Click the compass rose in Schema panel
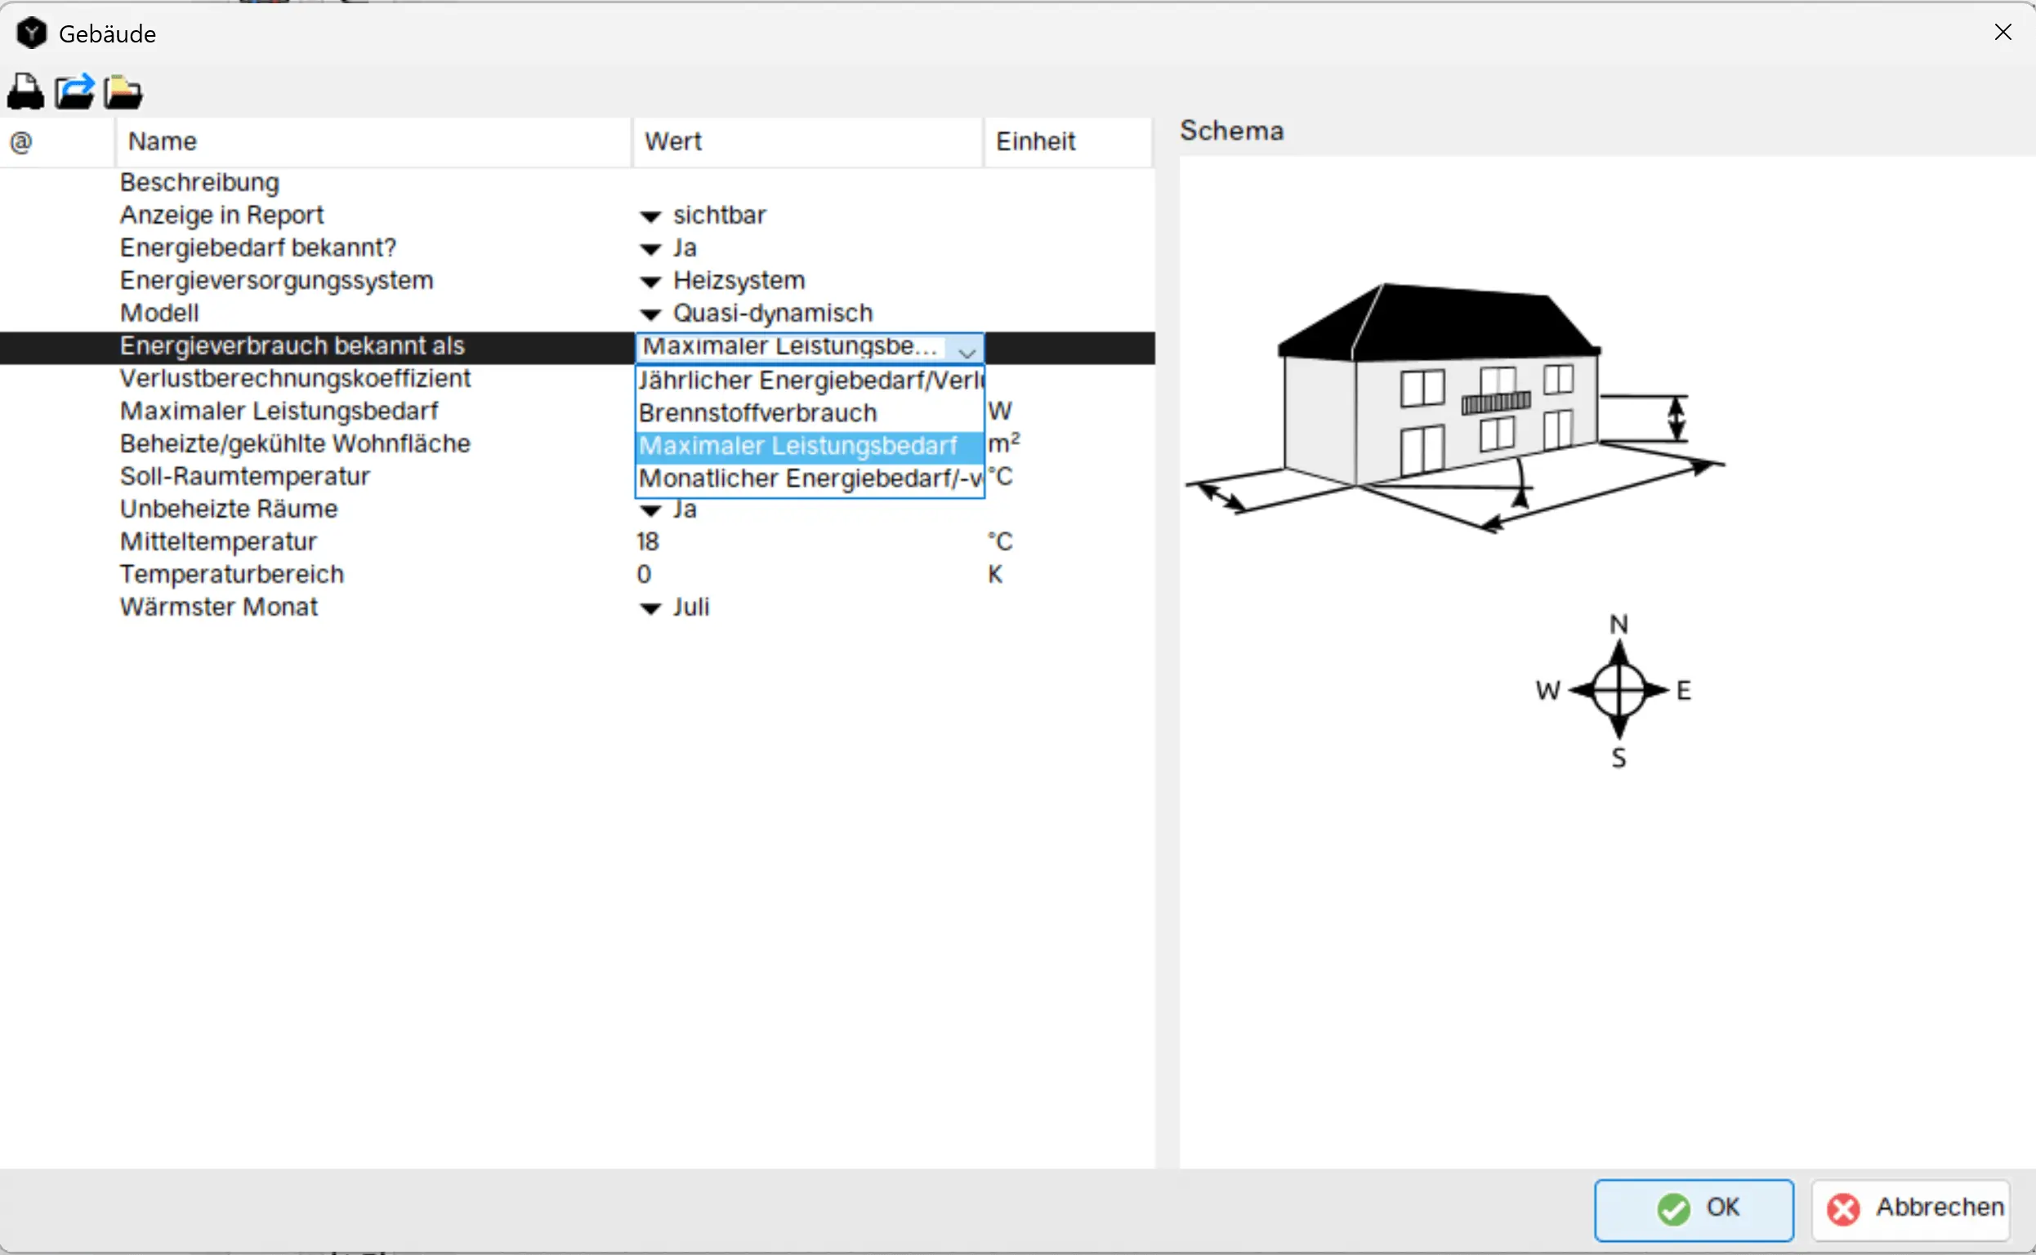Screen dimensions: 2036x1255 click(1618, 690)
